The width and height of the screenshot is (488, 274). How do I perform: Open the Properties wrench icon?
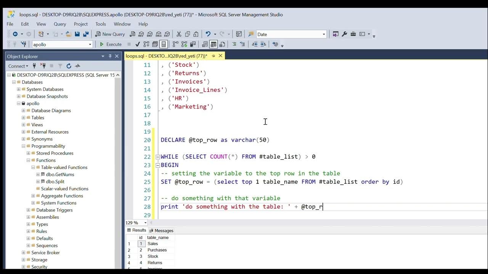point(345,34)
